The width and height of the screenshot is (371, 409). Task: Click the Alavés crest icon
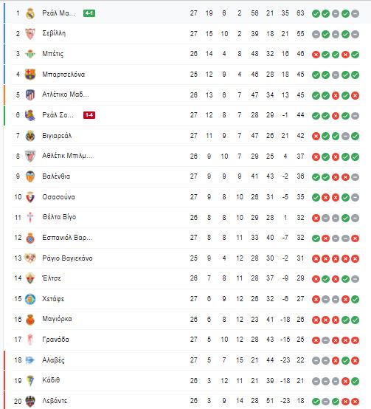click(x=30, y=360)
